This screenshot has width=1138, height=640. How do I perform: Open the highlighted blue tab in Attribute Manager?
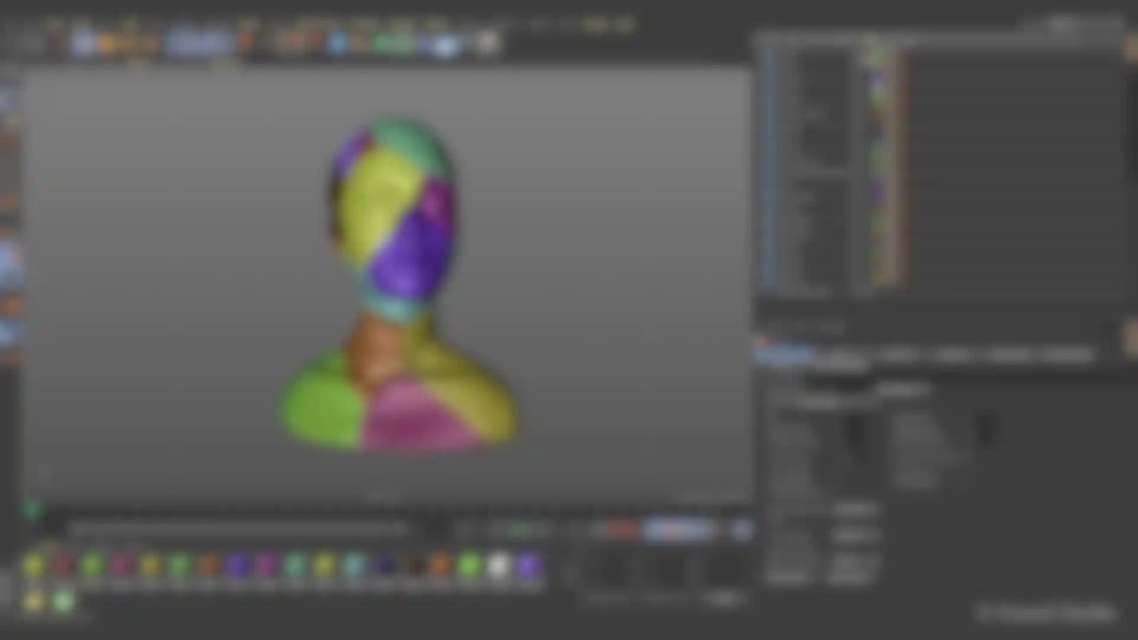tap(782, 356)
